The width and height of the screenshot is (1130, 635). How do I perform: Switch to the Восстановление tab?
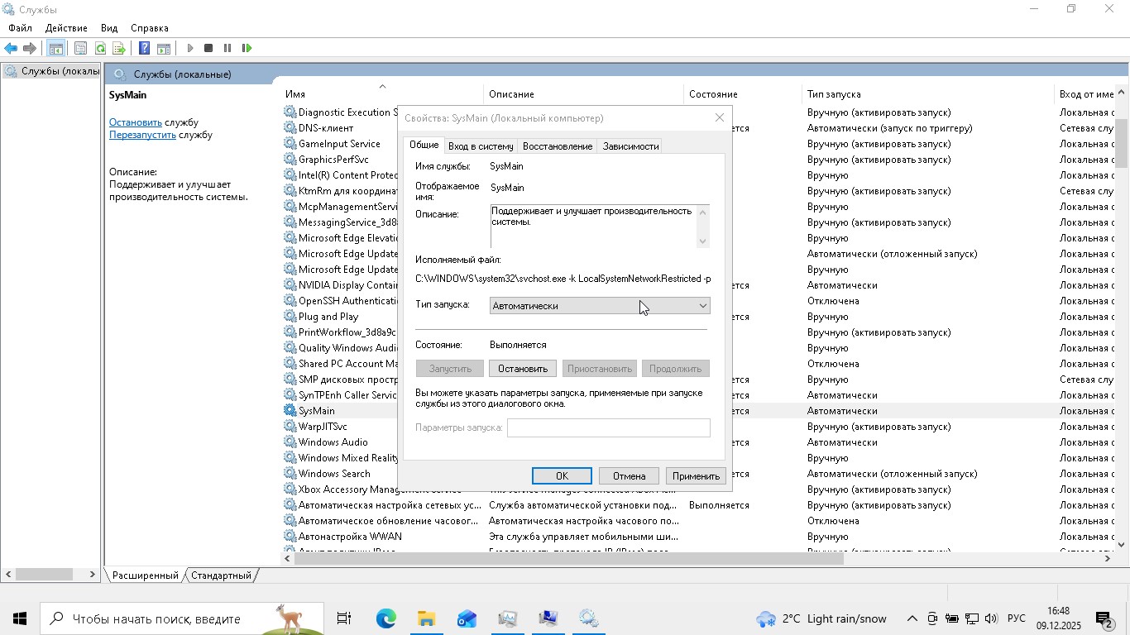click(x=558, y=146)
